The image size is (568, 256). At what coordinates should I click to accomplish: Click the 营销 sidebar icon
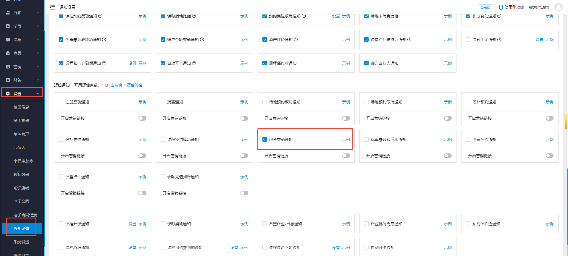[8, 67]
